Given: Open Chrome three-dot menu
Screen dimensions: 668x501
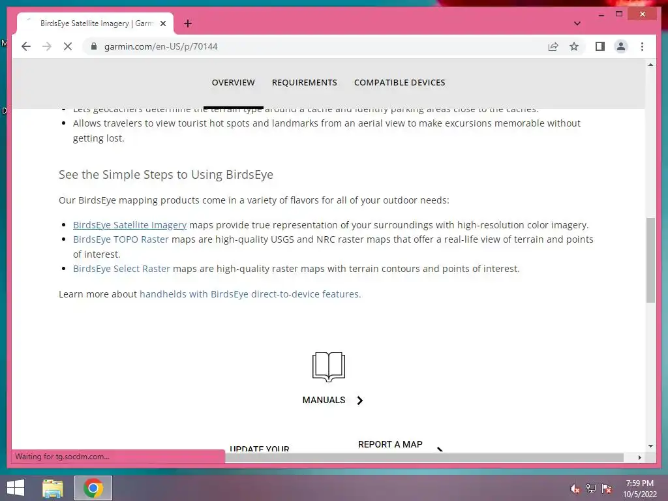Looking at the screenshot, I should point(642,46).
